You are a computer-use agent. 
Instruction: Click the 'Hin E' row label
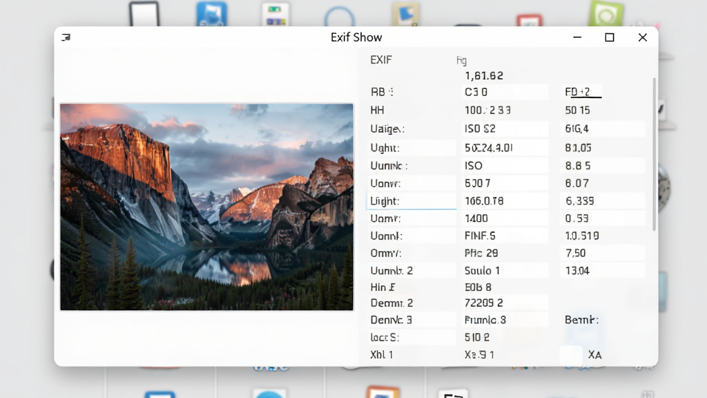(x=382, y=287)
